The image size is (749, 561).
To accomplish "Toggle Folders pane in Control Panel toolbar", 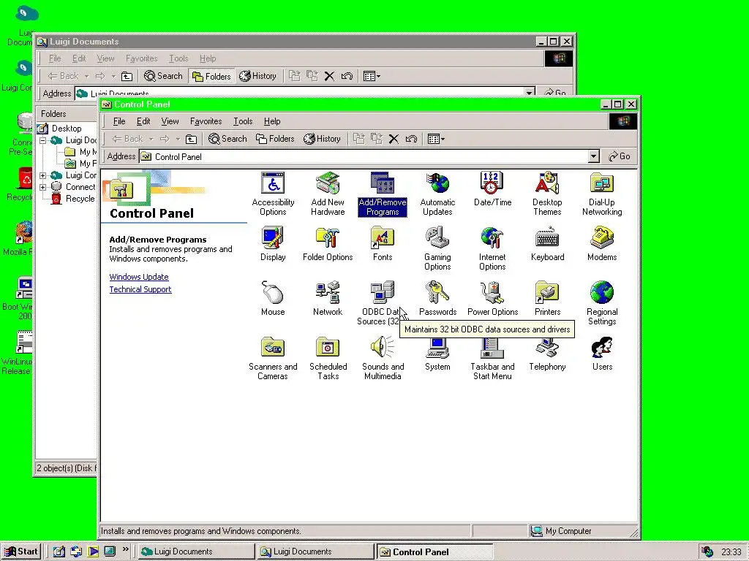I will 275,139.
